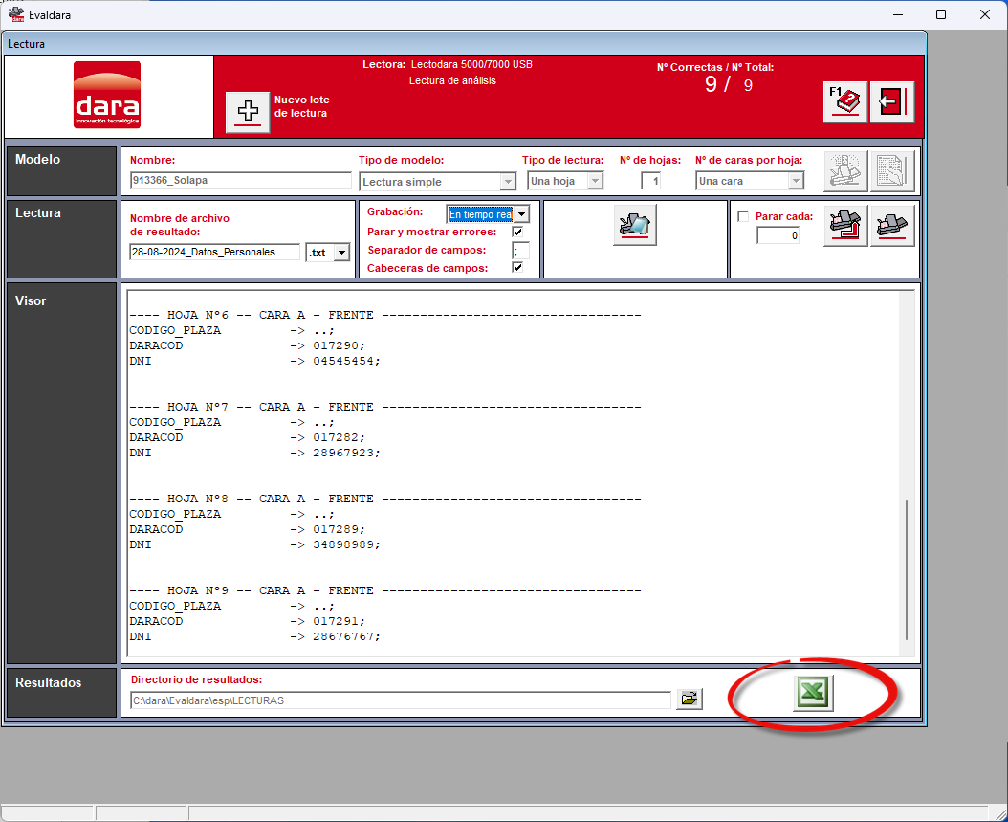This screenshot has height=822, width=1008.
Task: Click DNI value 34898989
Action: coord(344,544)
